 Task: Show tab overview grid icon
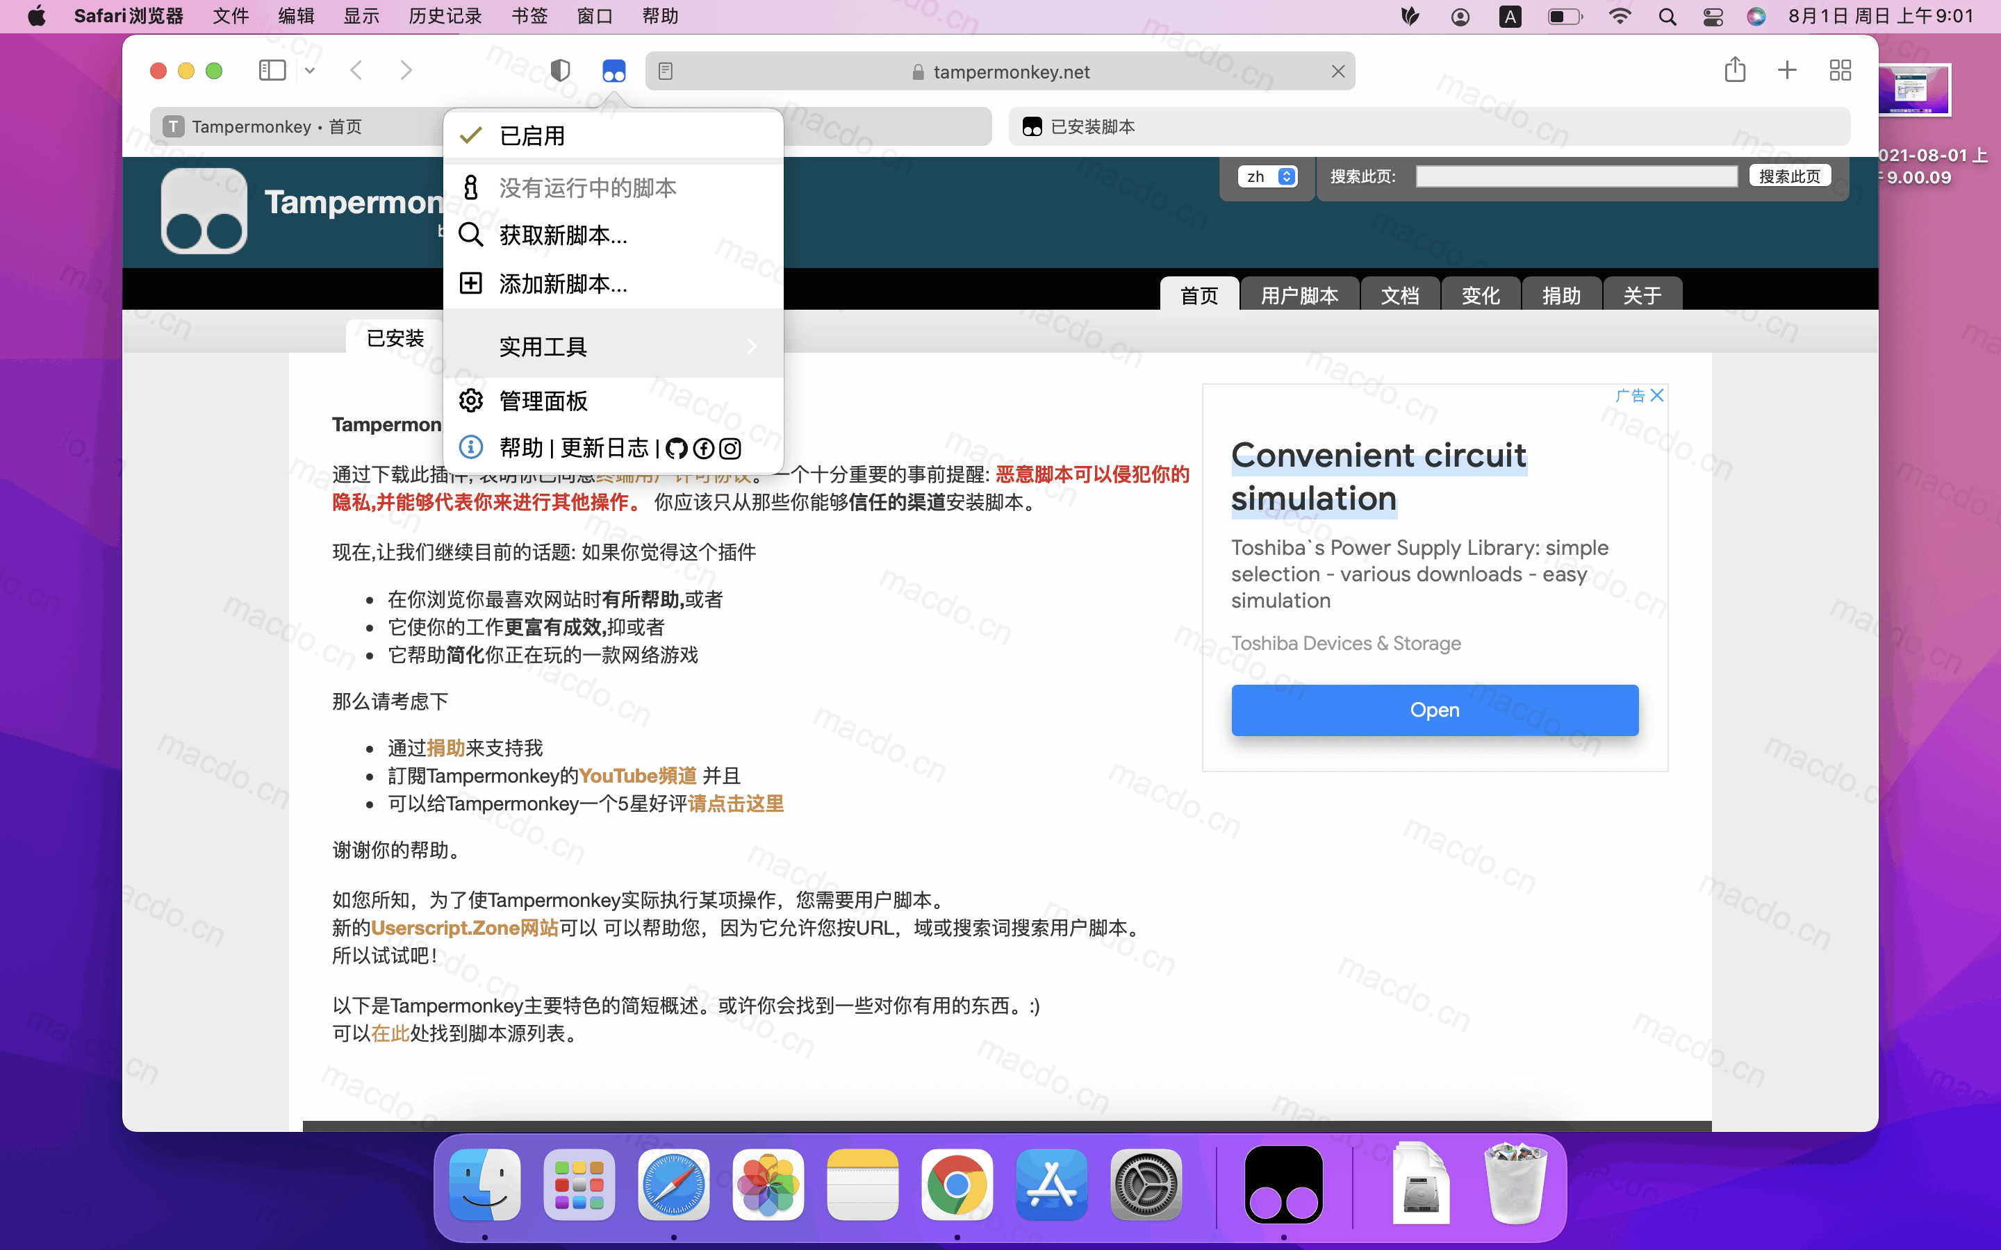click(x=1840, y=70)
